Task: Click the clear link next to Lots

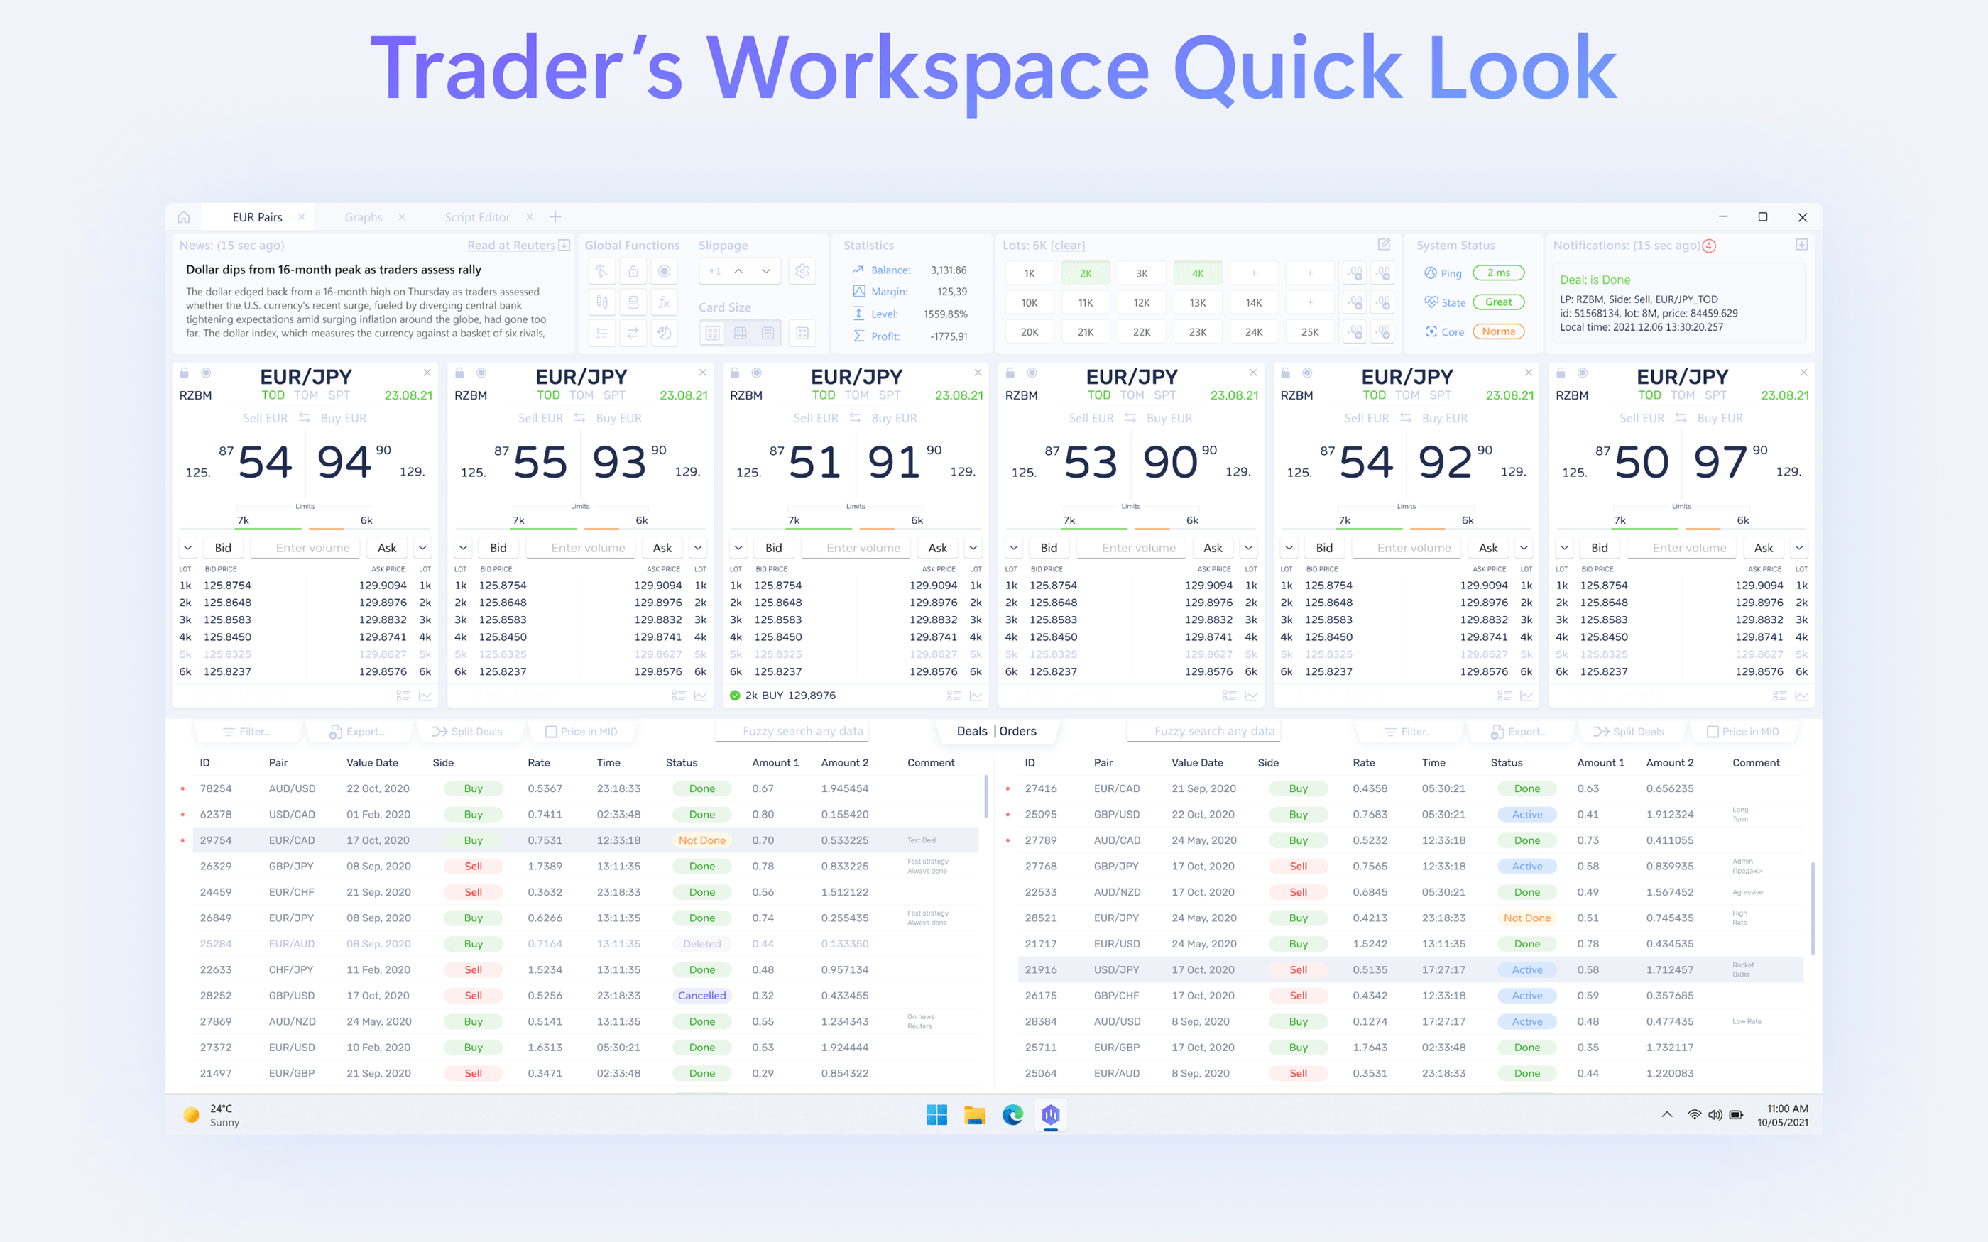Action: [x=1067, y=245]
